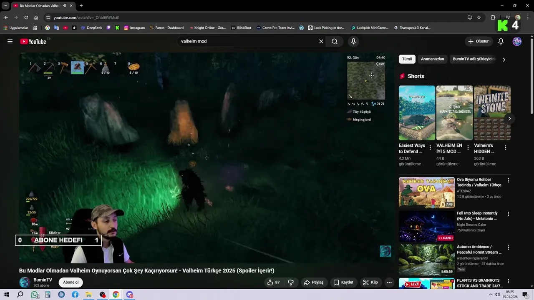Screen dimensions: 534x300
Task: Open the BlinkShot bookmark
Action: tap(241, 28)
